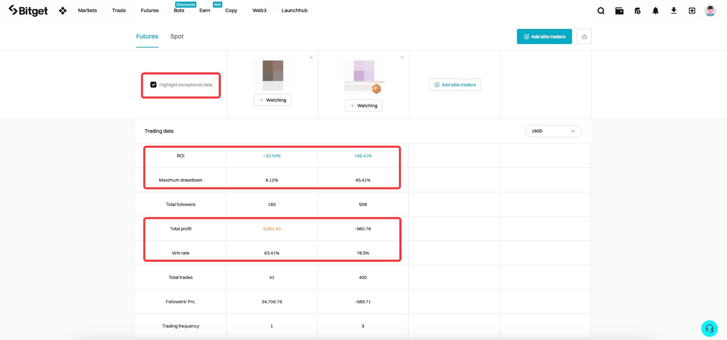Expand the 180D period dropdown

(x=553, y=131)
